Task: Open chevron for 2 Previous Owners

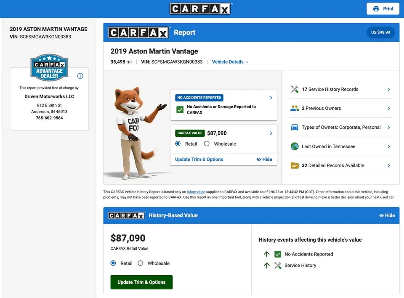Action: pyautogui.click(x=389, y=108)
